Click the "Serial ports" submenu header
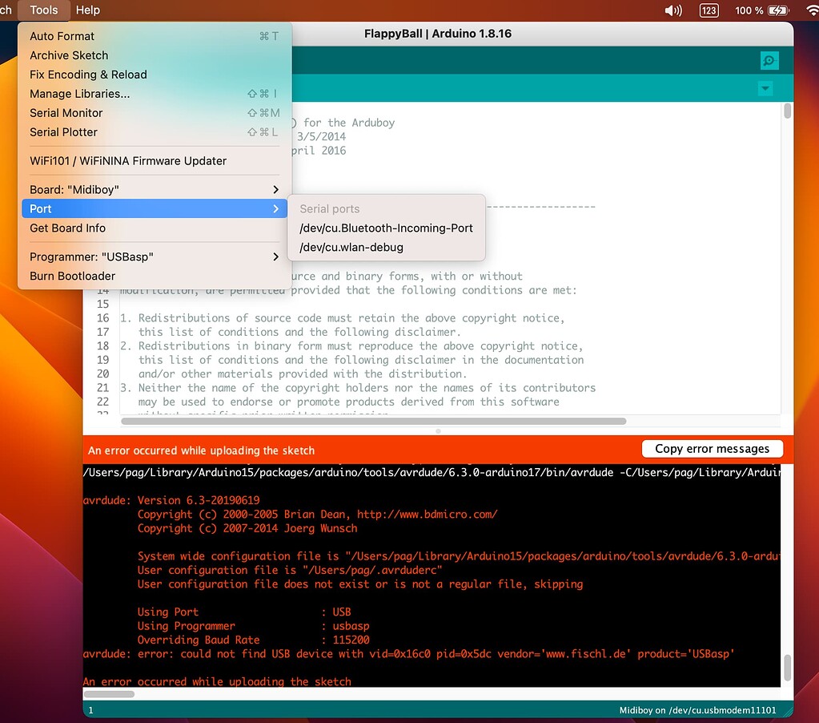The width and height of the screenshot is (819, 723). pyautogui.click(x=330, y=208)
